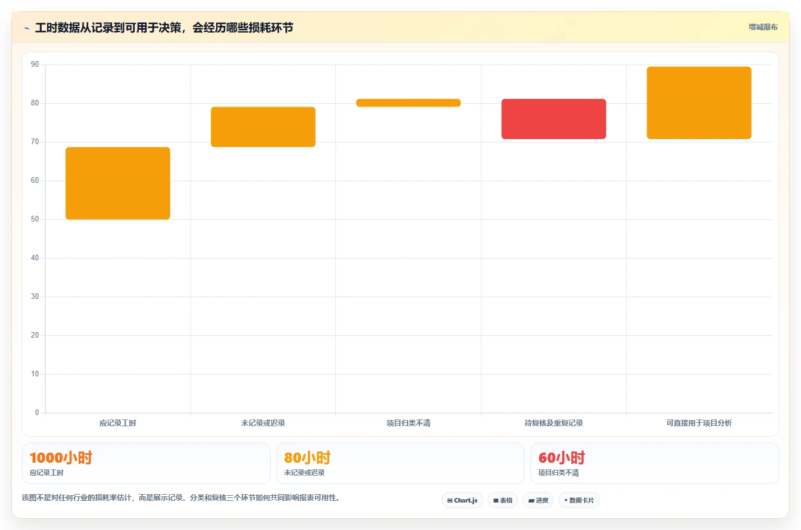This screenshot has width=801, height=530.
Task: Click the orange 可直接用于项目分析 bar
Action: pos(699,103)
